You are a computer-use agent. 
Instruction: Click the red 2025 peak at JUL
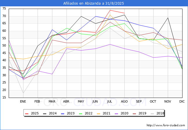(110, 10)
